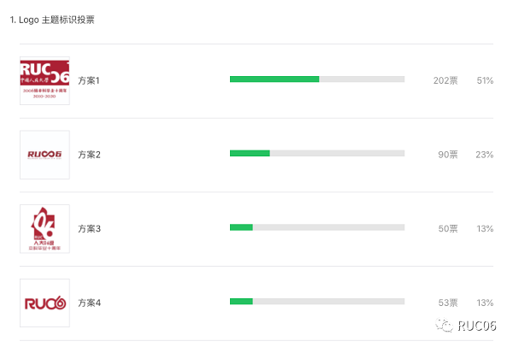The height and width of the screenshot is (347, 513).
Task: Click the WeChat icon beside RUC06 watermark
Action: pyautogui.click(x=444, y=326)
